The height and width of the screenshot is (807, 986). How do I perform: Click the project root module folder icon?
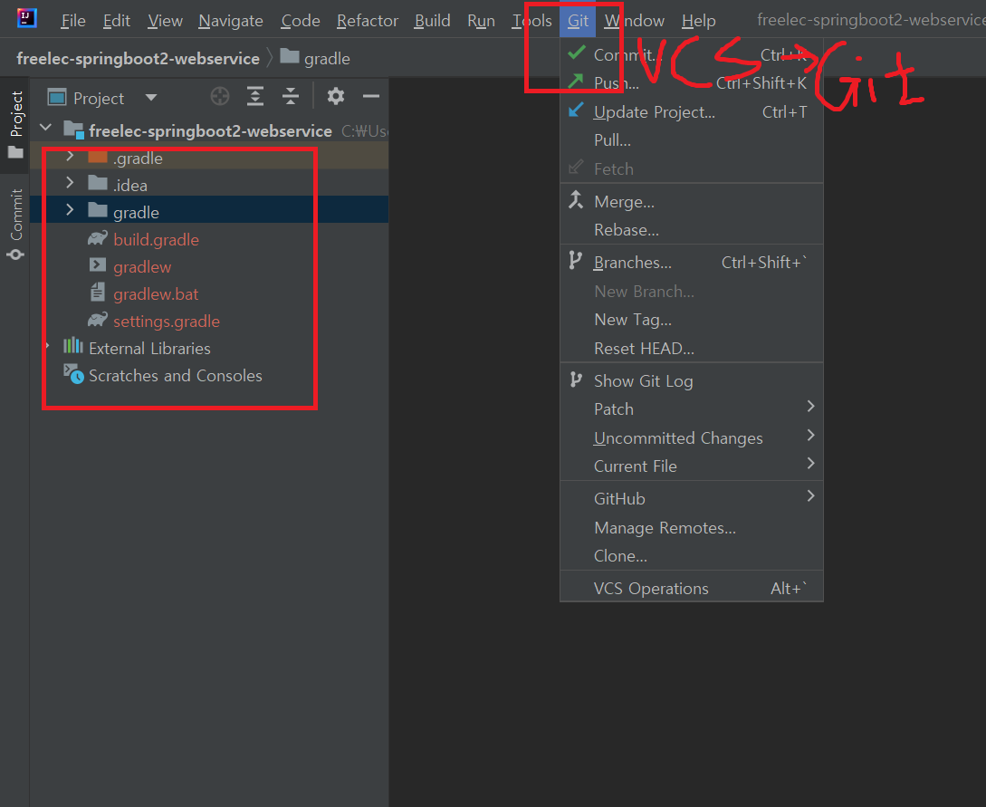click(x=73, y=130)
